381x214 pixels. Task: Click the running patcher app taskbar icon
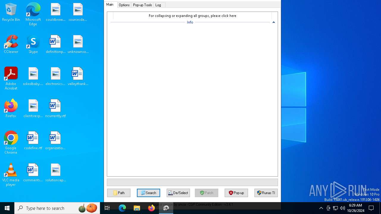(166, 208)
